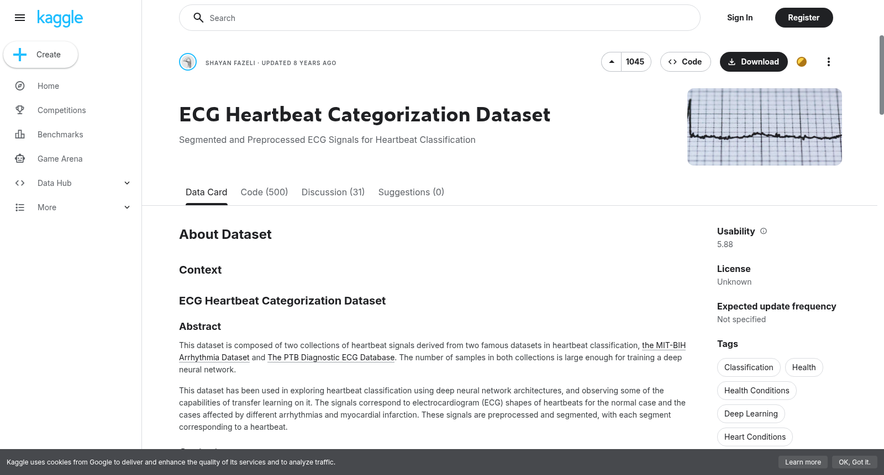Expand the Data Hub section
884x475 pixels.
pos(127,183)
